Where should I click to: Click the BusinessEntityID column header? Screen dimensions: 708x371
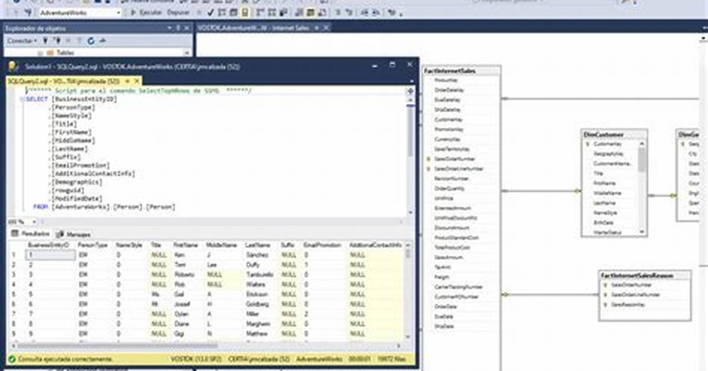click(49, 245)
